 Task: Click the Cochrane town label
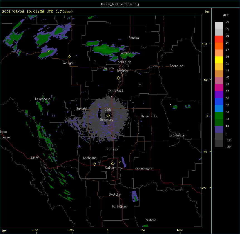click(x=90, y=158)
